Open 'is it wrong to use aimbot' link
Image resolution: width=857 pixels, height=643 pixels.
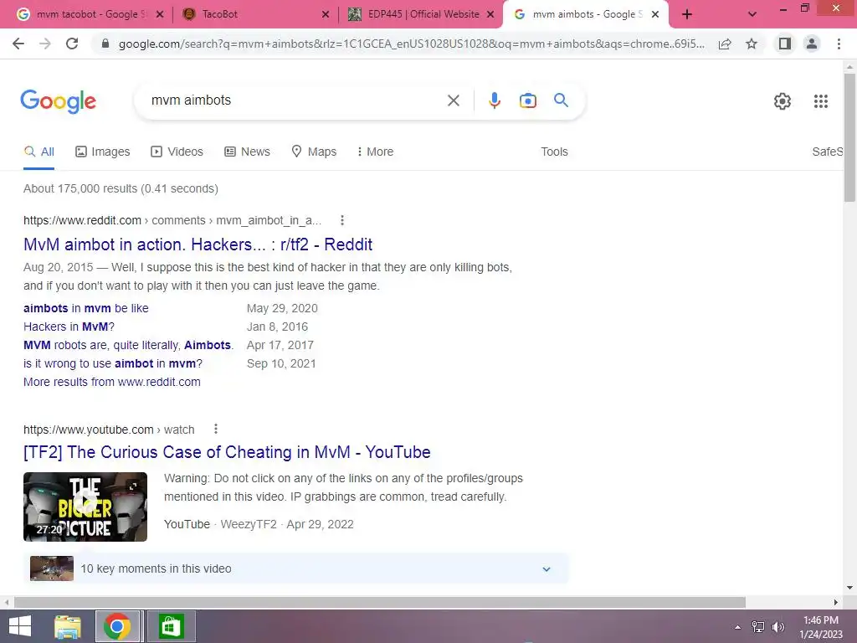coord(113,363)
